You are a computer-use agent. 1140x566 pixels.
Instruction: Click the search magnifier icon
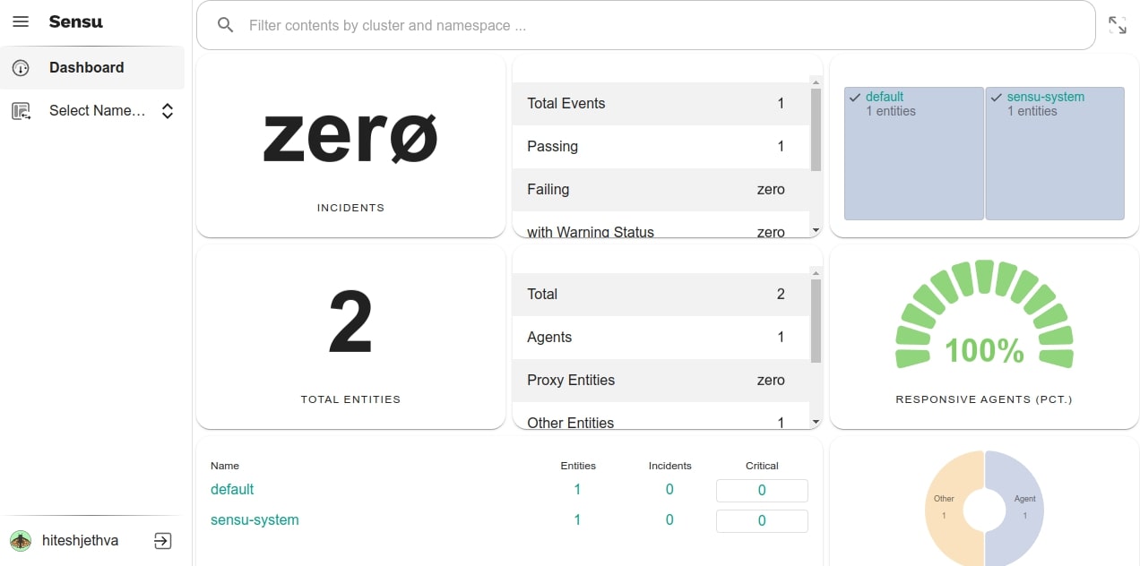coord(226,25)
